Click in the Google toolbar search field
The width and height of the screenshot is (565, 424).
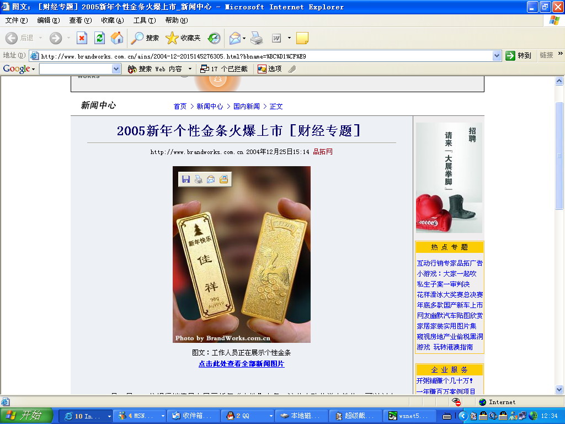tap(76, 69)
